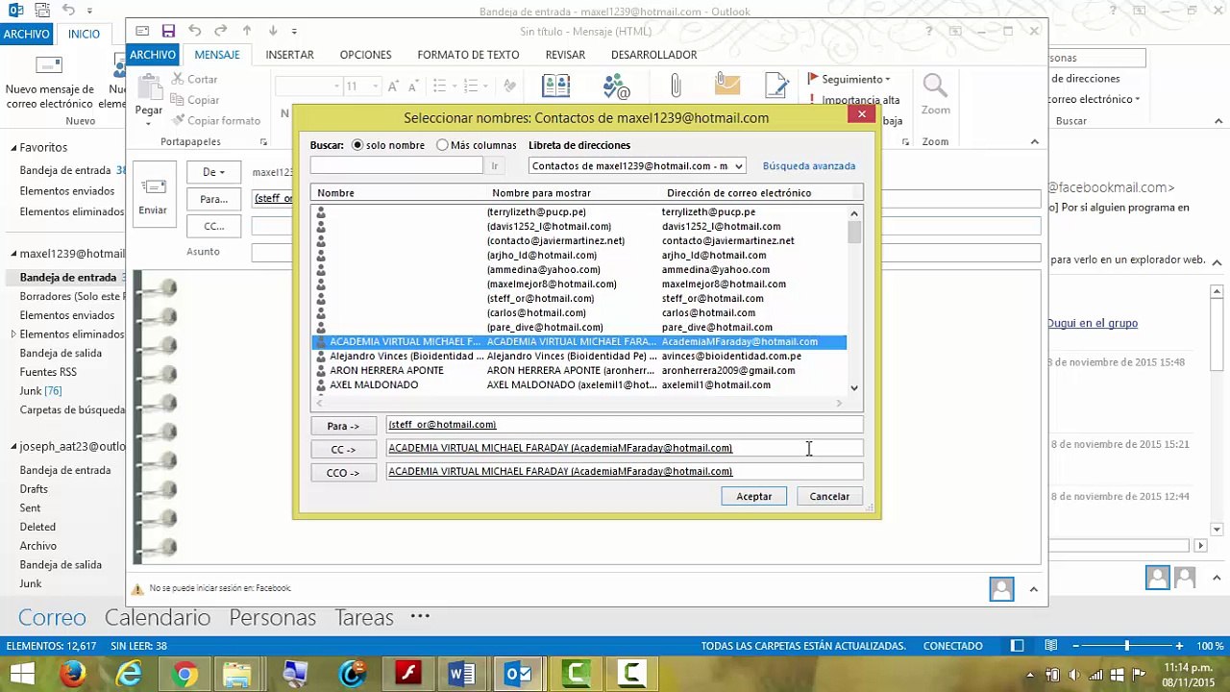Open Firefox from the taskbar

73,674
